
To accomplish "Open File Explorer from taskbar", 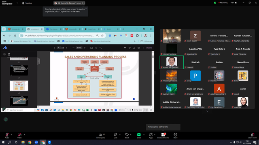I will pos(23,142).
